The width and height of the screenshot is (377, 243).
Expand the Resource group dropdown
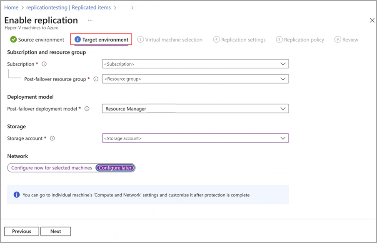195,79
